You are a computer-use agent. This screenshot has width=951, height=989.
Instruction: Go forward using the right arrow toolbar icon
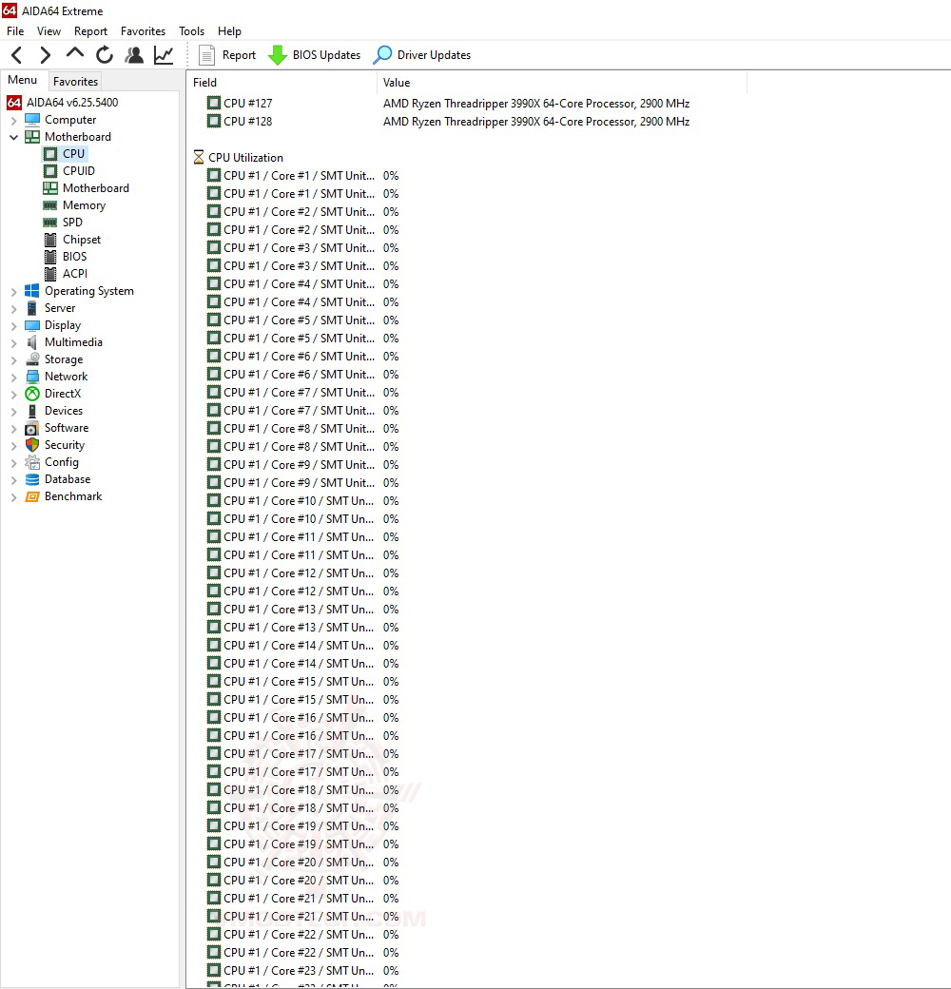(x=45, y=55)
